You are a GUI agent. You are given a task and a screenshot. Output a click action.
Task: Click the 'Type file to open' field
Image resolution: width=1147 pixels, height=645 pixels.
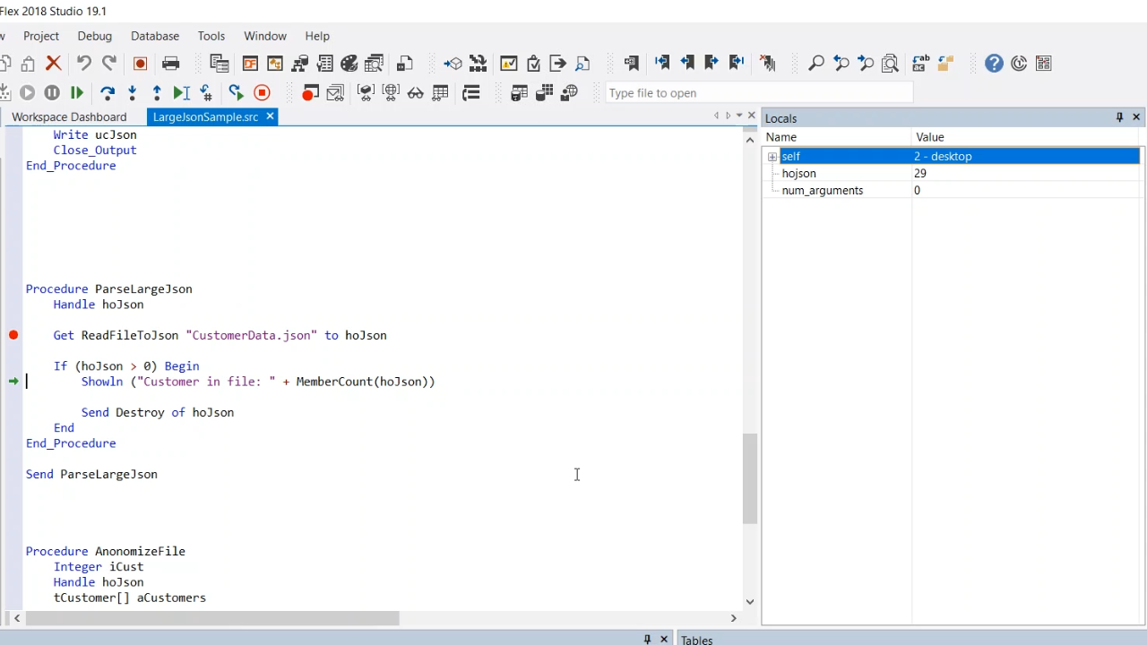pyautogui.click(x=758, y=93)
